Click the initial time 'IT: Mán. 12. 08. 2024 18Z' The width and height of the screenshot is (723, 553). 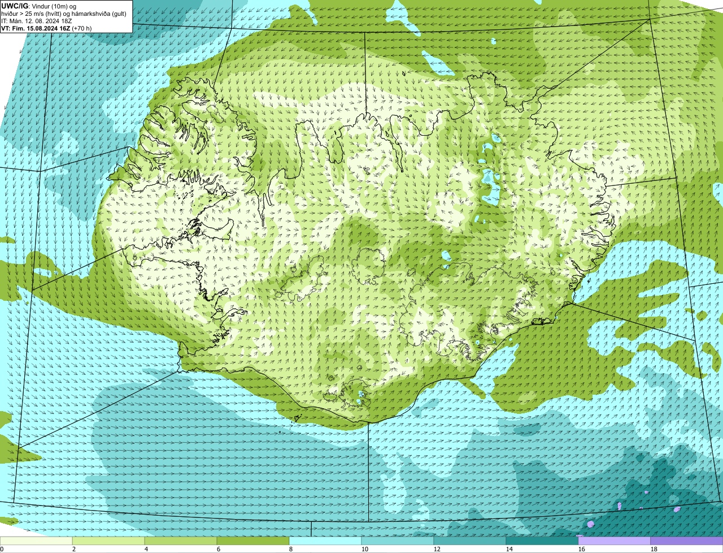point(36,20)
